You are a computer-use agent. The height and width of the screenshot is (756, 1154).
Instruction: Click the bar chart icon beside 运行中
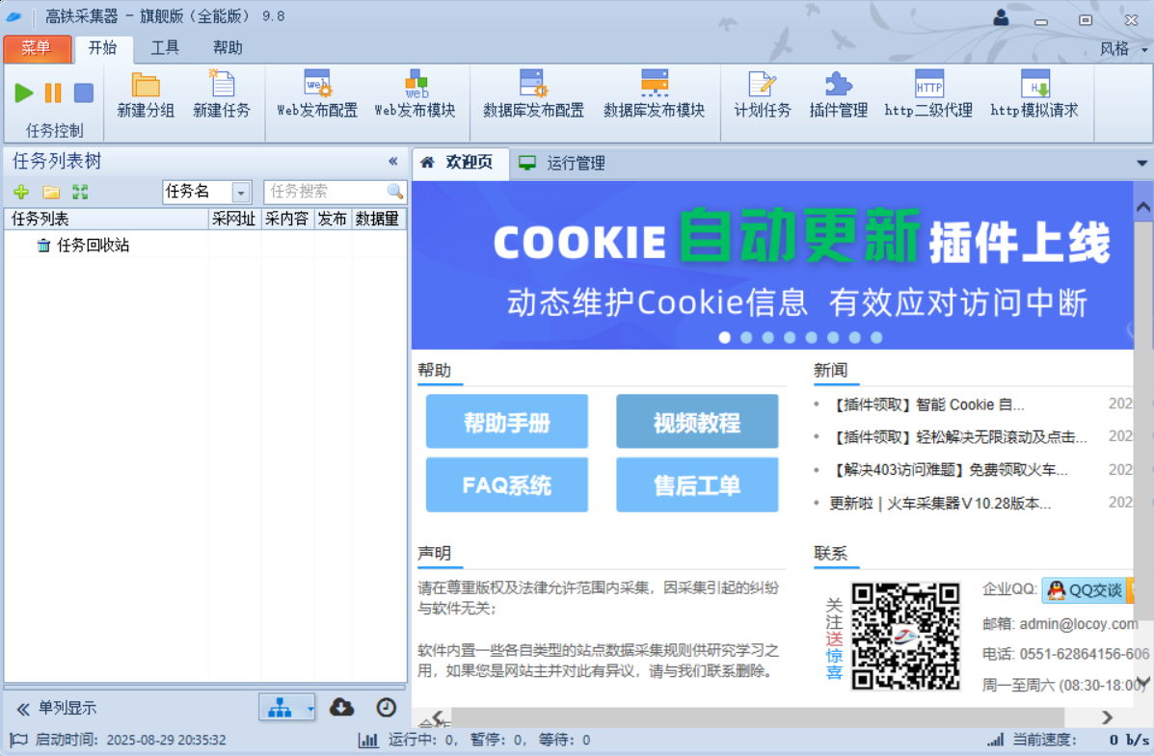click(368, 740)
